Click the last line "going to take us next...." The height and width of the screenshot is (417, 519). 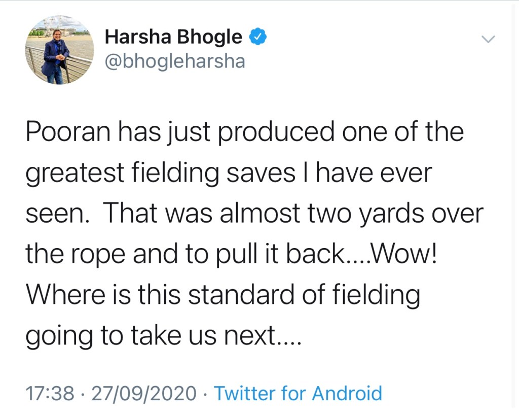pos(163,335)
